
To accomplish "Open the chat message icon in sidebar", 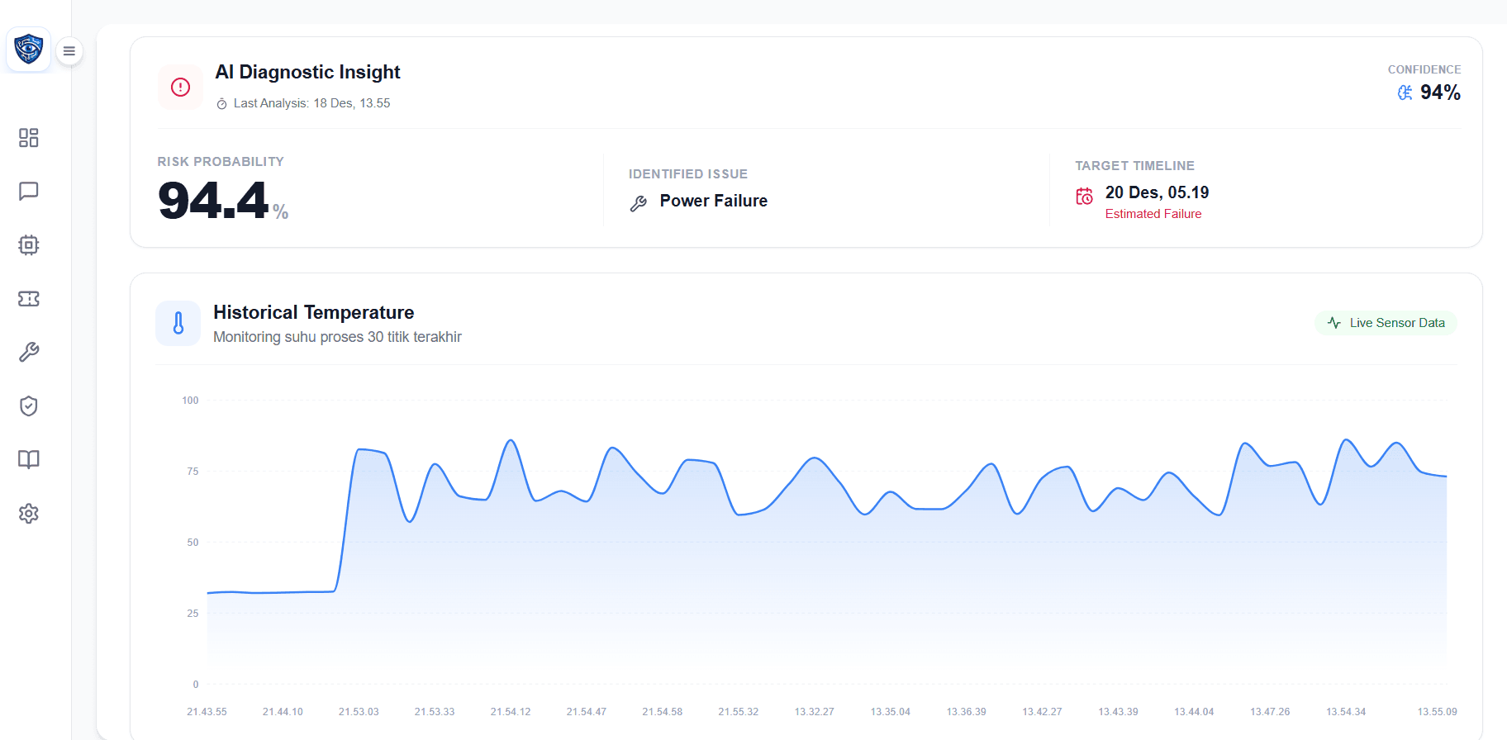I will click(29, 192).
